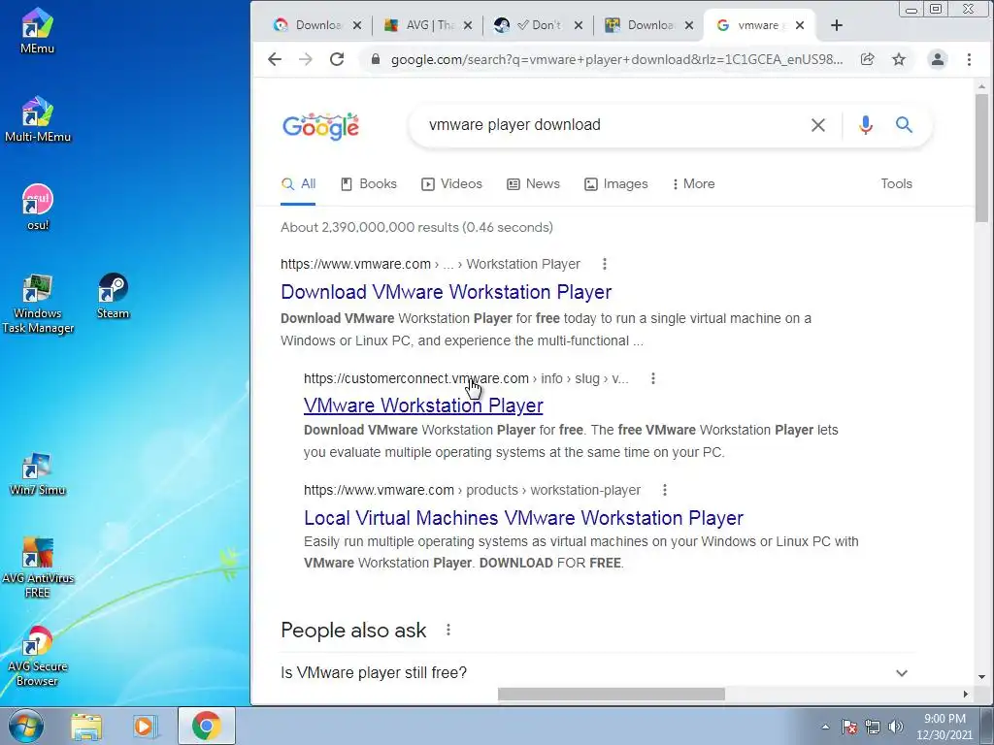This screenshot has width=994, height=745.
Task: Click the Windows Start orb
Action: click(26, 726)
